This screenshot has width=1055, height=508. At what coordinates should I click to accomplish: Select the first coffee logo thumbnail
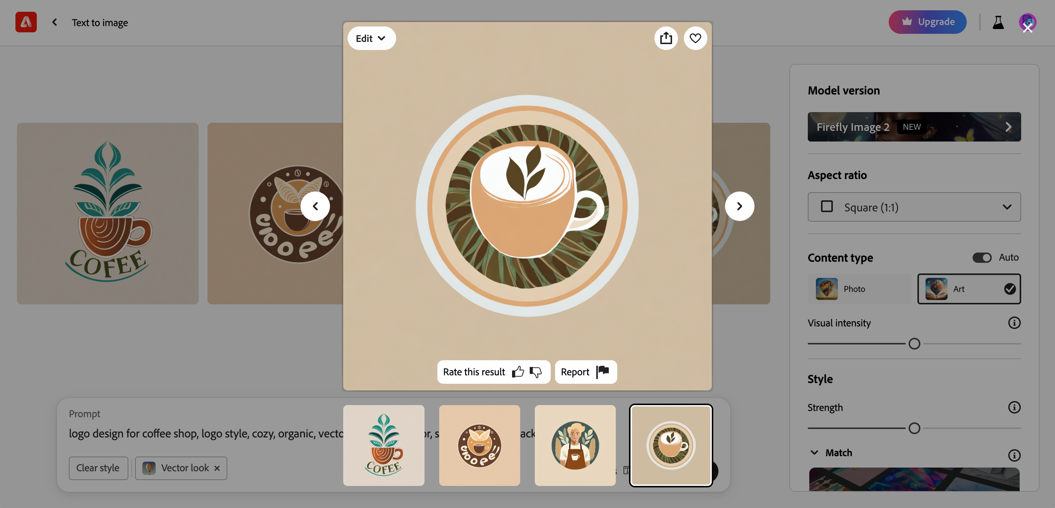pyautogui.click(x=383, y=446)
